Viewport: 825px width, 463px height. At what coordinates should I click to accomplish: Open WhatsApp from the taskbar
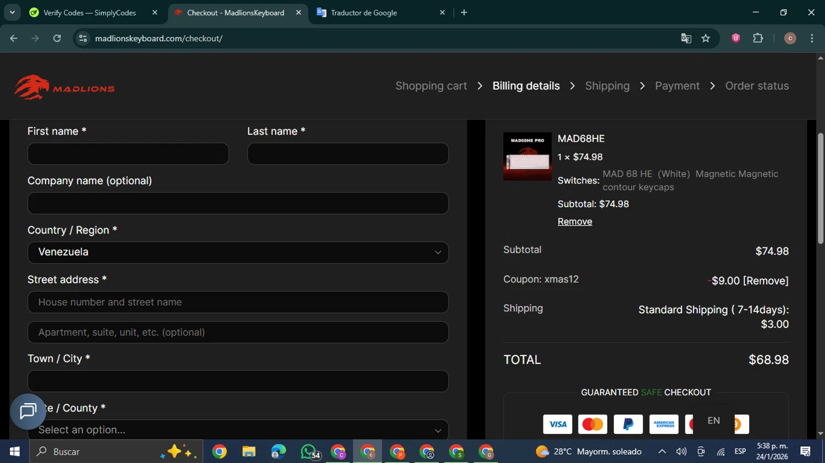(x=309, y=451)
